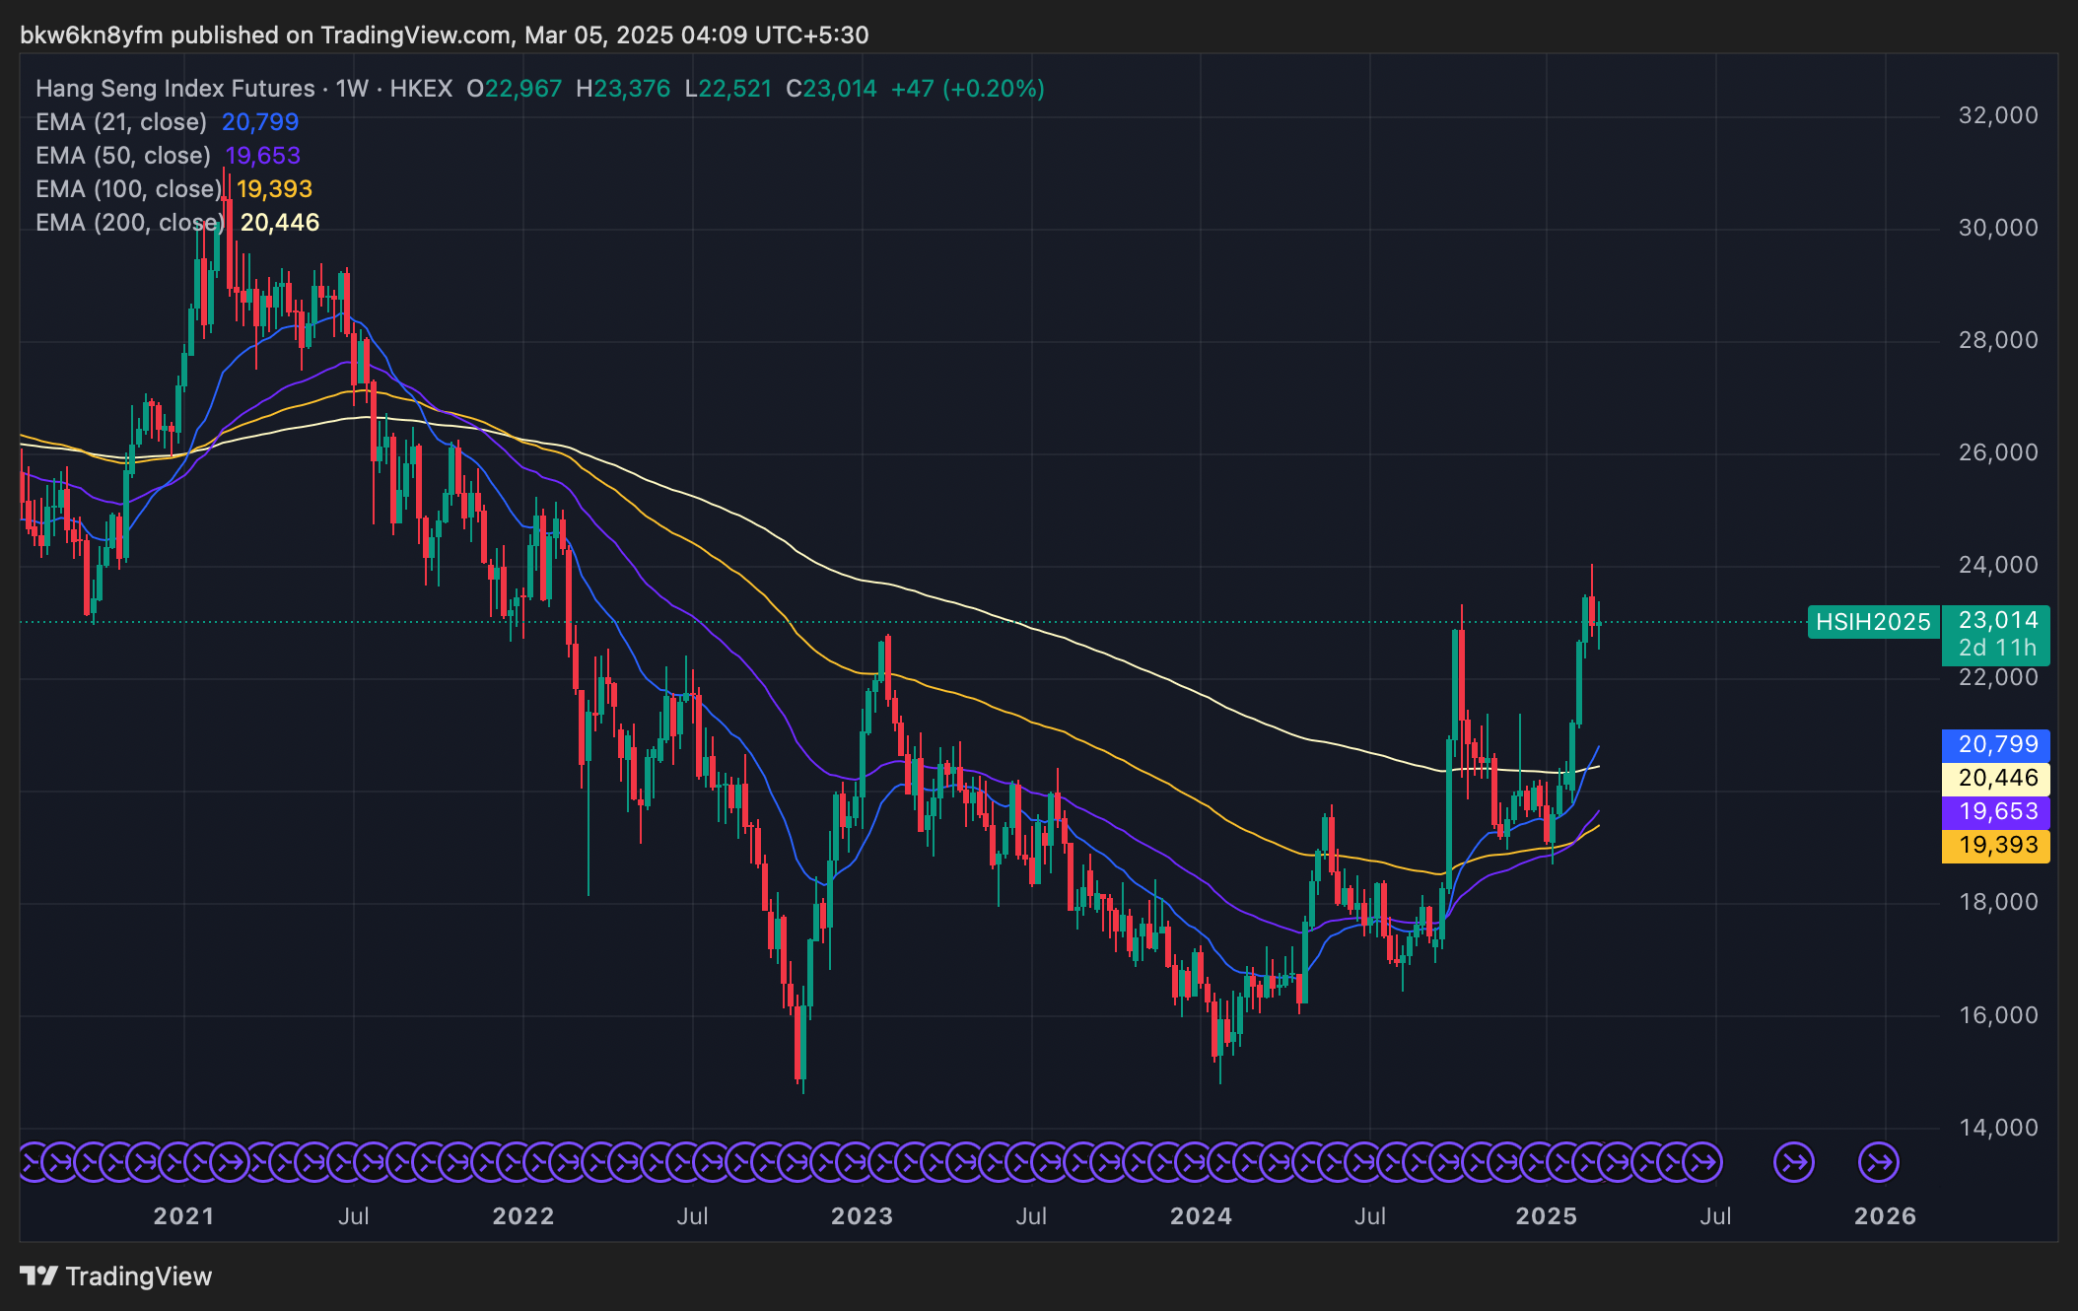Click the TradingView logo at bottom left
Screen dimensions: 2078x1311
(x=116, y=1276)
